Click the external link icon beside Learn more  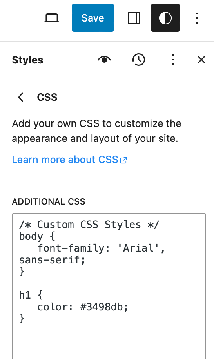(x=123, y=160)
